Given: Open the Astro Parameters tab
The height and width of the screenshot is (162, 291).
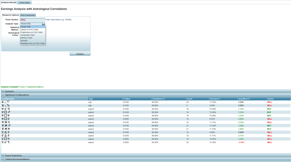Looking at the screenshot, I should pos(28,15).
